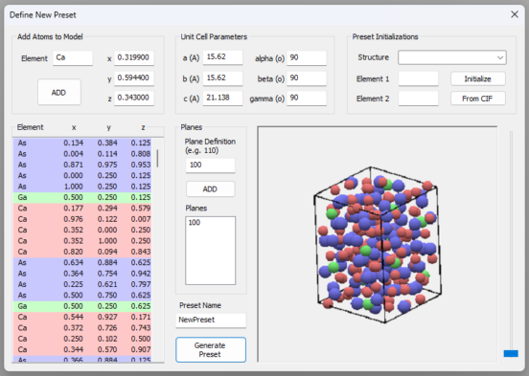Select the As row 0.634 0.884 0.625
Viewport: 529px width, 376px height.
pos(82,262)
